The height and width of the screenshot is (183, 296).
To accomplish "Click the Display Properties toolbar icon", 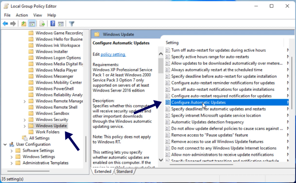I will point(61,23).
